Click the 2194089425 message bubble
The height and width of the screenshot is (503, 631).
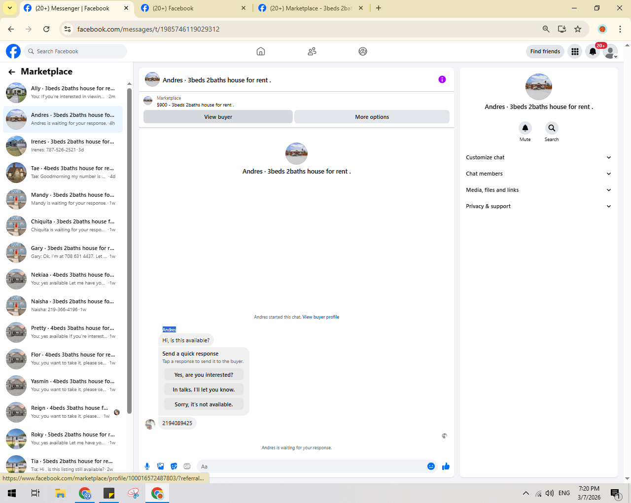click(177, 423)
